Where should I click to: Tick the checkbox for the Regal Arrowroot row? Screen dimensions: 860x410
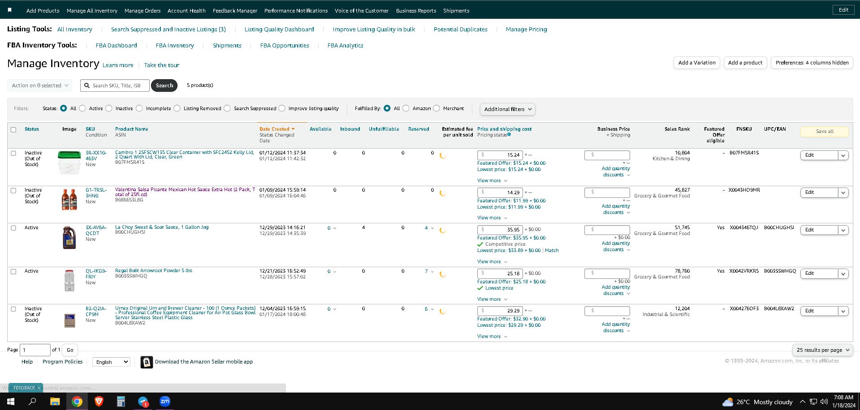13,271
